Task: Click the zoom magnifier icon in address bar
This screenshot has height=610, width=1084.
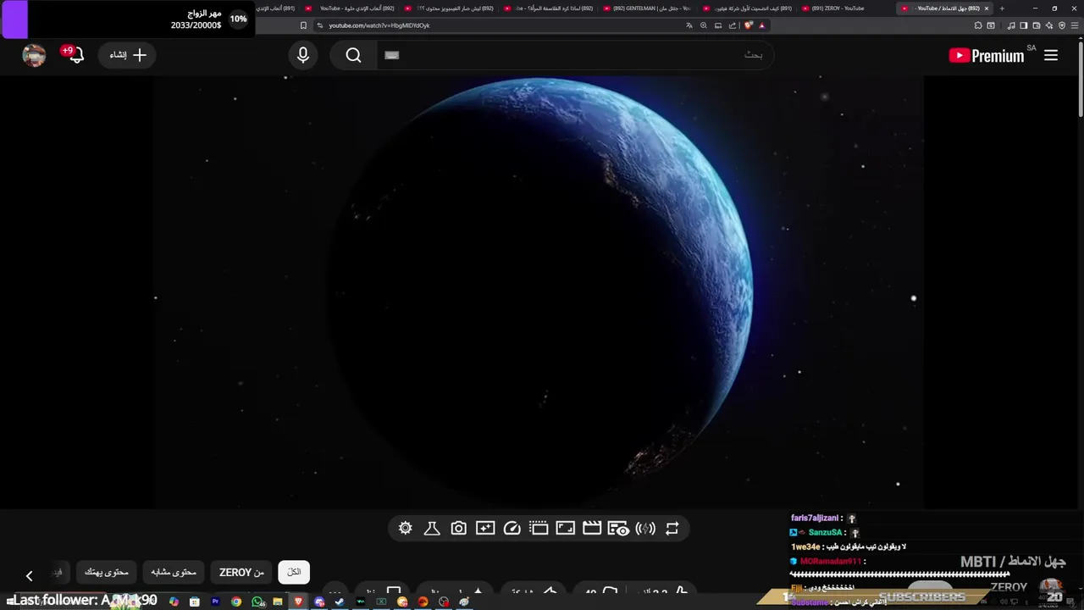Action: (704, 25)
